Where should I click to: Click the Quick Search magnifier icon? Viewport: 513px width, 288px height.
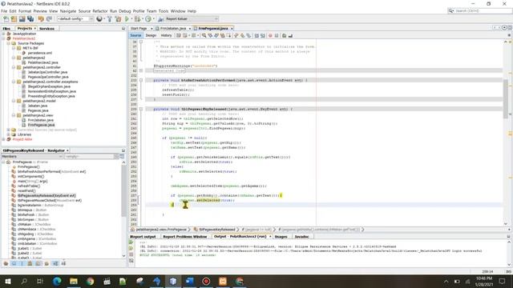tap(451, 10)
